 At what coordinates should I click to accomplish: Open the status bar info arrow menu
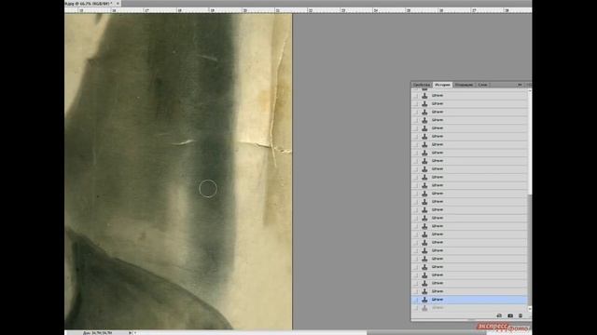pos(131,333)
